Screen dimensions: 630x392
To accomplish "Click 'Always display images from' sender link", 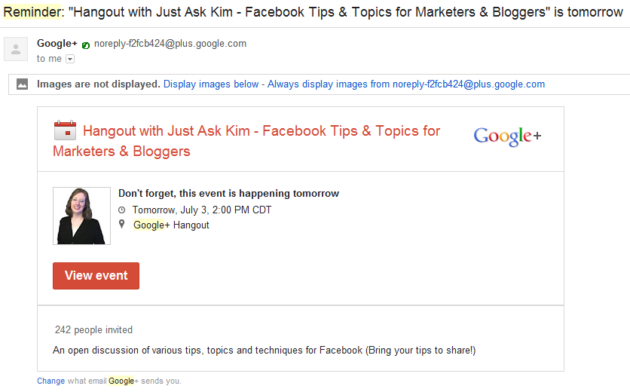I will tap(406, 84).
